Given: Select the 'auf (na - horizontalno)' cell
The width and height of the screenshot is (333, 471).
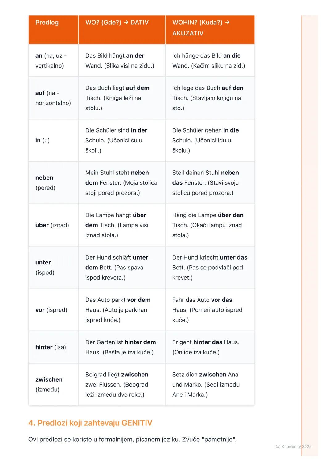Looking at the screenshot, I should click(53, 98).
